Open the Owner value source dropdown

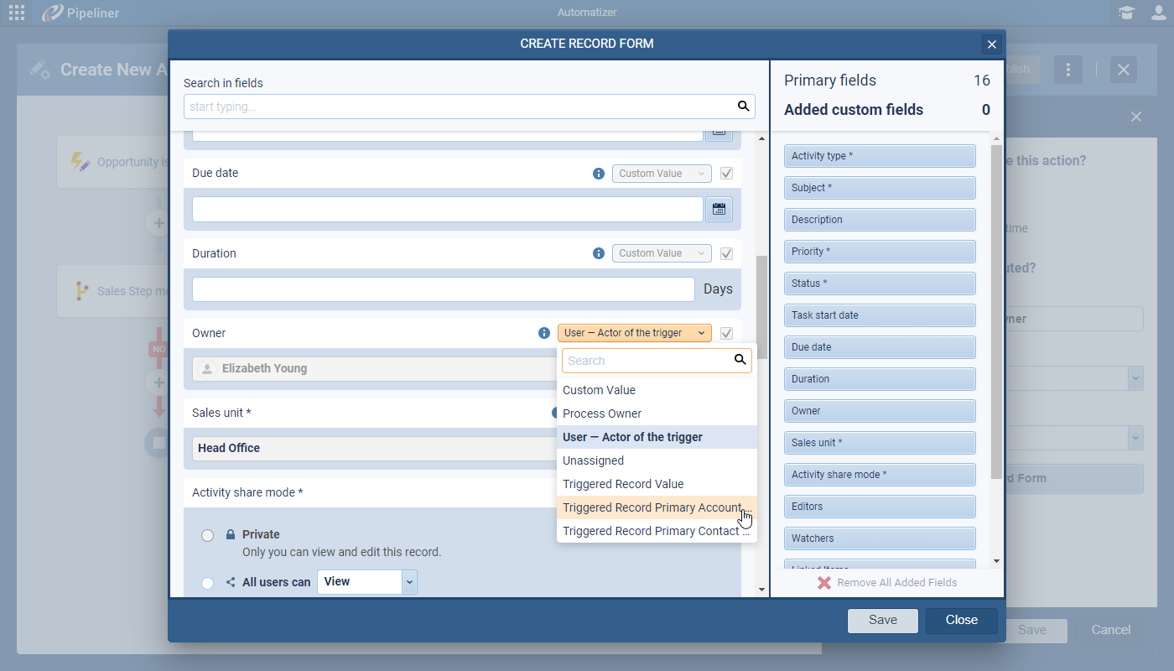[634, 332]
